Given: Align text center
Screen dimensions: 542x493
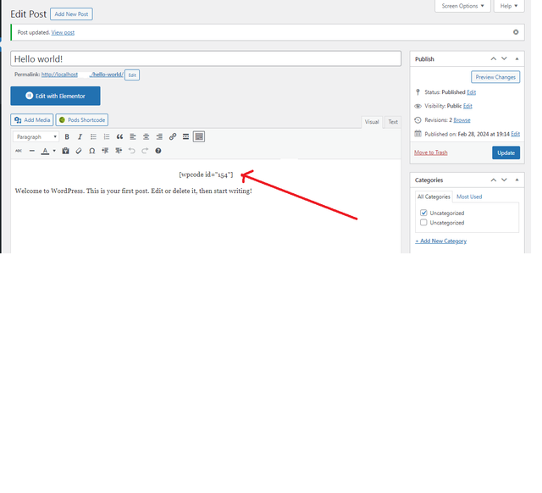Looking at the screenshot, I should click(146, 137).
